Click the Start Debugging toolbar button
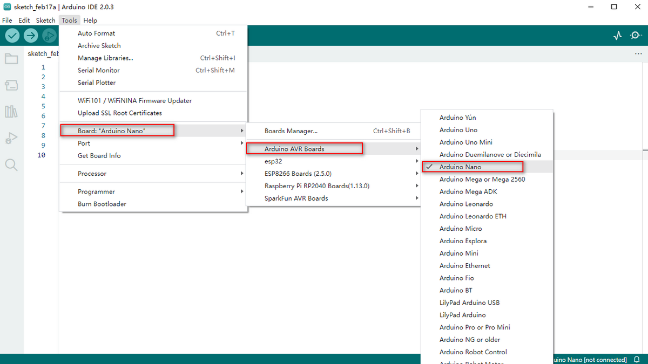 coord(49,36)
